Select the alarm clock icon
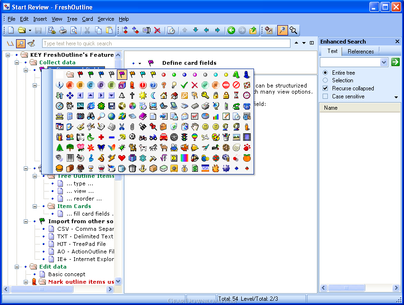 click(70, 106)
